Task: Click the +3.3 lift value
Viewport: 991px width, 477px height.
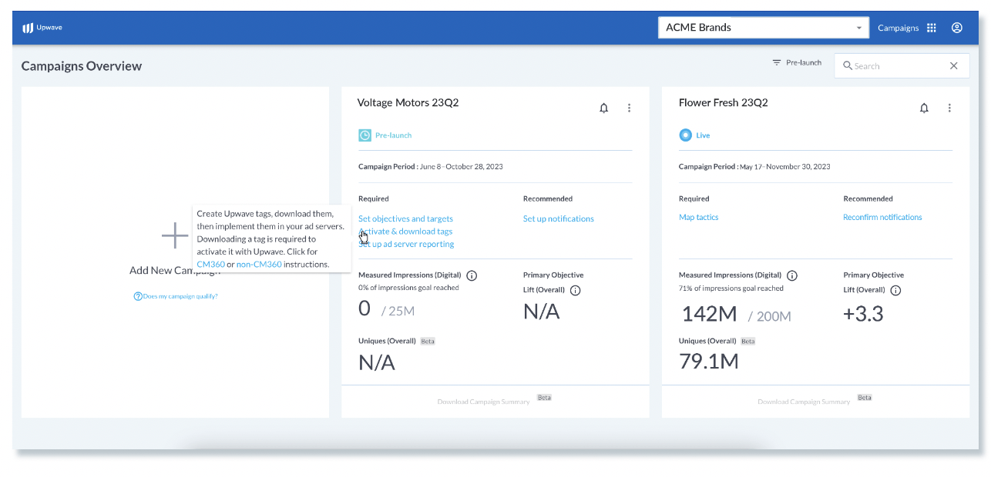Action: tap(864, 314)
